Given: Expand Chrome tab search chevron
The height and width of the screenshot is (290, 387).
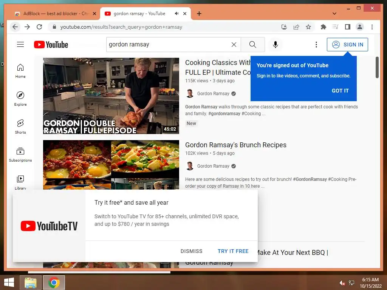Looking at the screenshot, I should coord(334,14).
